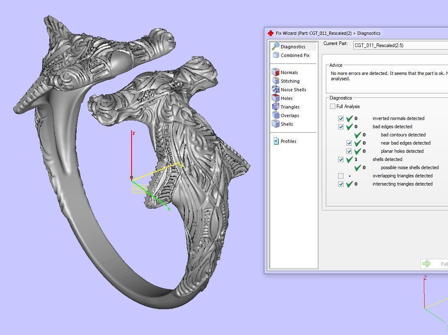Click the Fix Wizard title bar text
This screenshot has width=448, height=335.
[328, 33]
